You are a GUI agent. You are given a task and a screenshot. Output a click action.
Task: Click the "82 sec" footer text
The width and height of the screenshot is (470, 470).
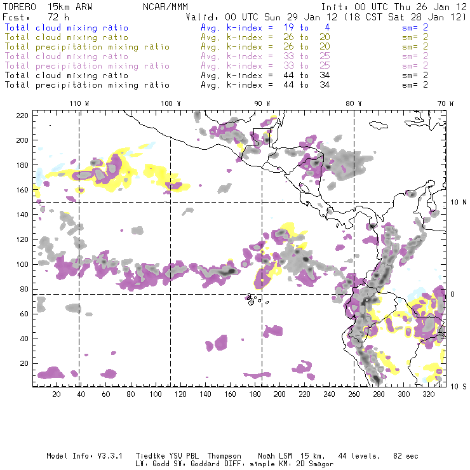click(x=406, y=456)
